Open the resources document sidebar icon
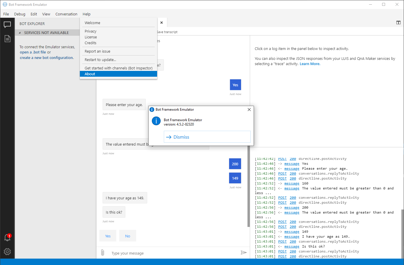This screenshot has height=265, width=404. [7, 39]
